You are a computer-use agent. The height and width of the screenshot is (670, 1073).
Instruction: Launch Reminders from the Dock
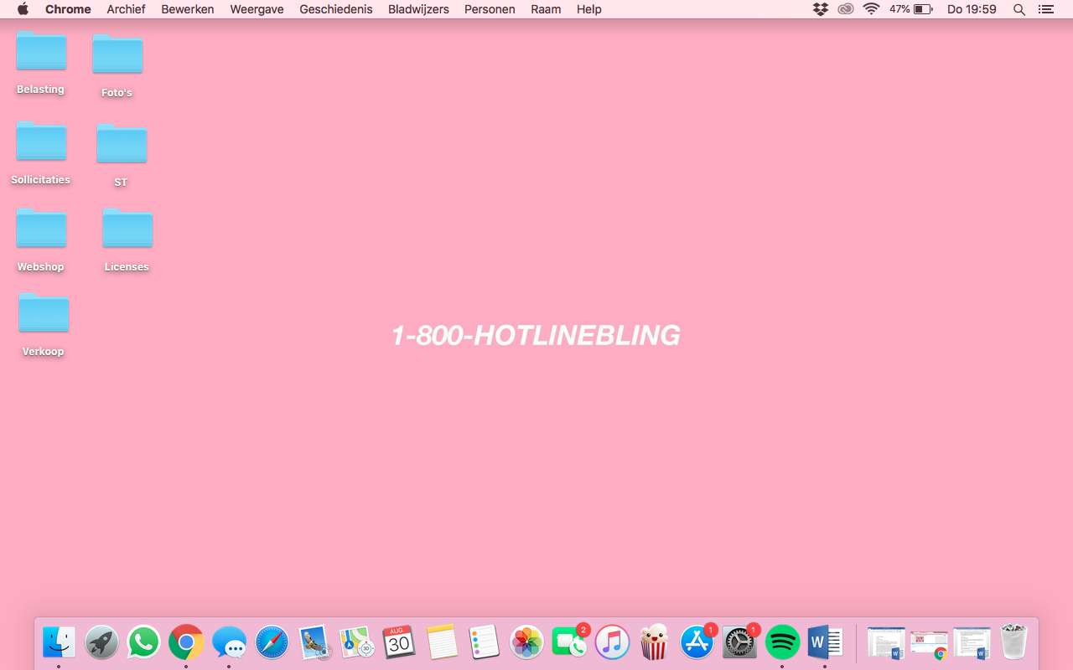(x=485, y=642)
